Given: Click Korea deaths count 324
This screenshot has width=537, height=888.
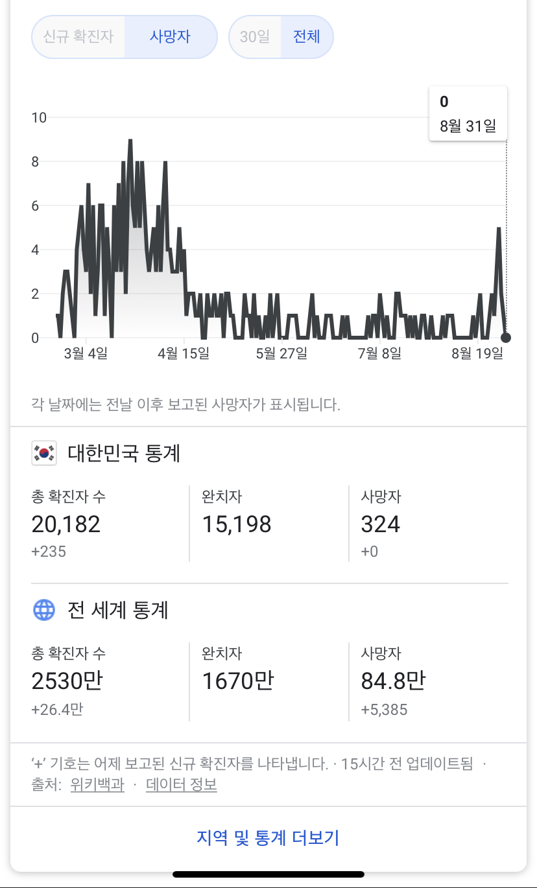Looking at the screenshot, I should click(381, 524).
